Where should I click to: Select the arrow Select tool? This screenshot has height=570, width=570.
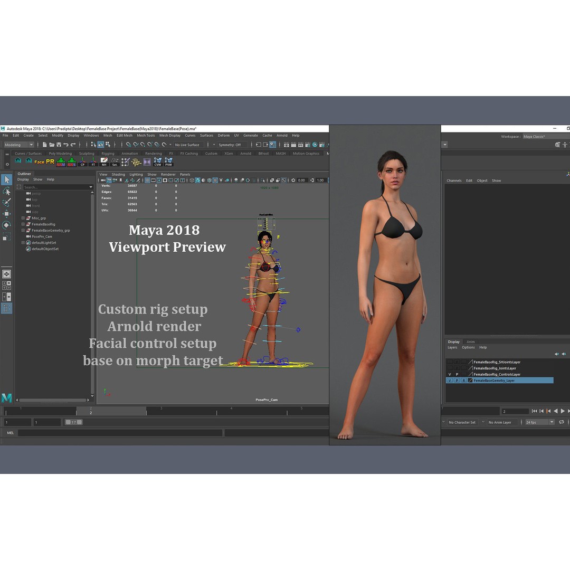click(7, 179)
